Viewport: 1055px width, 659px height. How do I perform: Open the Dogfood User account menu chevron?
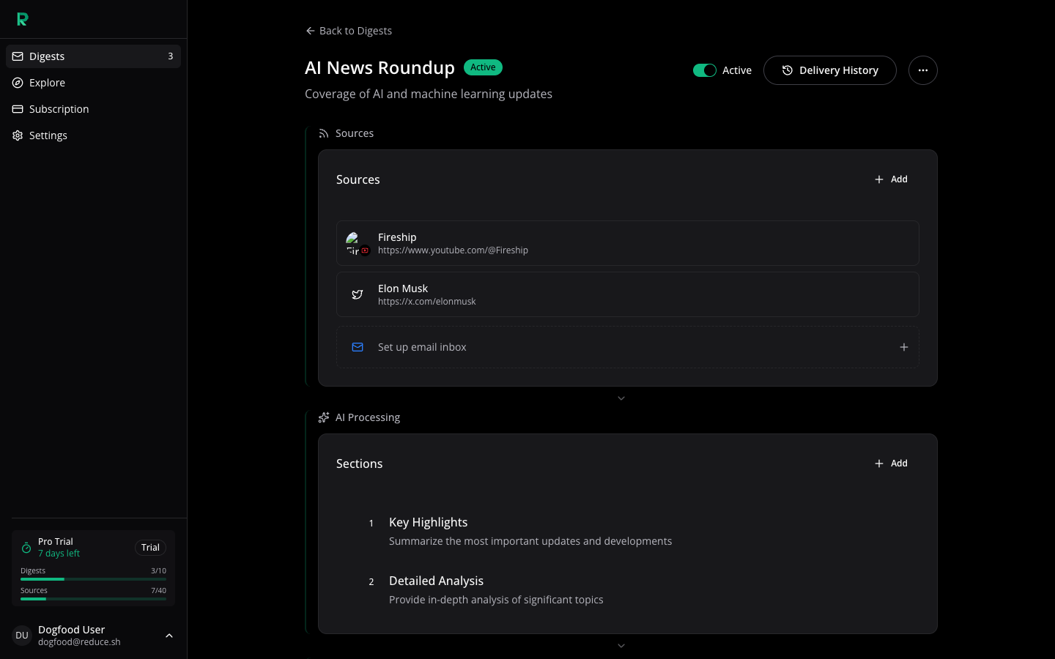[169, 636]
